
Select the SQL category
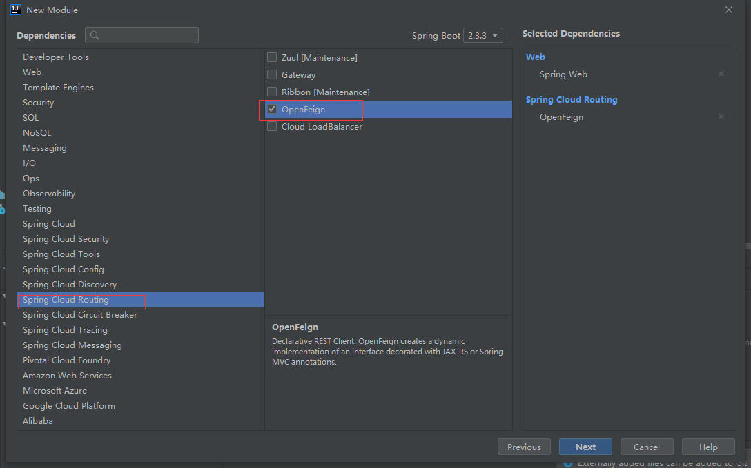click(x=141, y=118)
